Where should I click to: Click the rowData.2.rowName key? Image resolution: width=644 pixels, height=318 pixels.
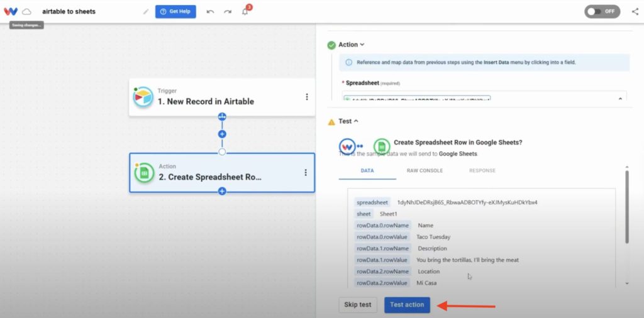383,271
